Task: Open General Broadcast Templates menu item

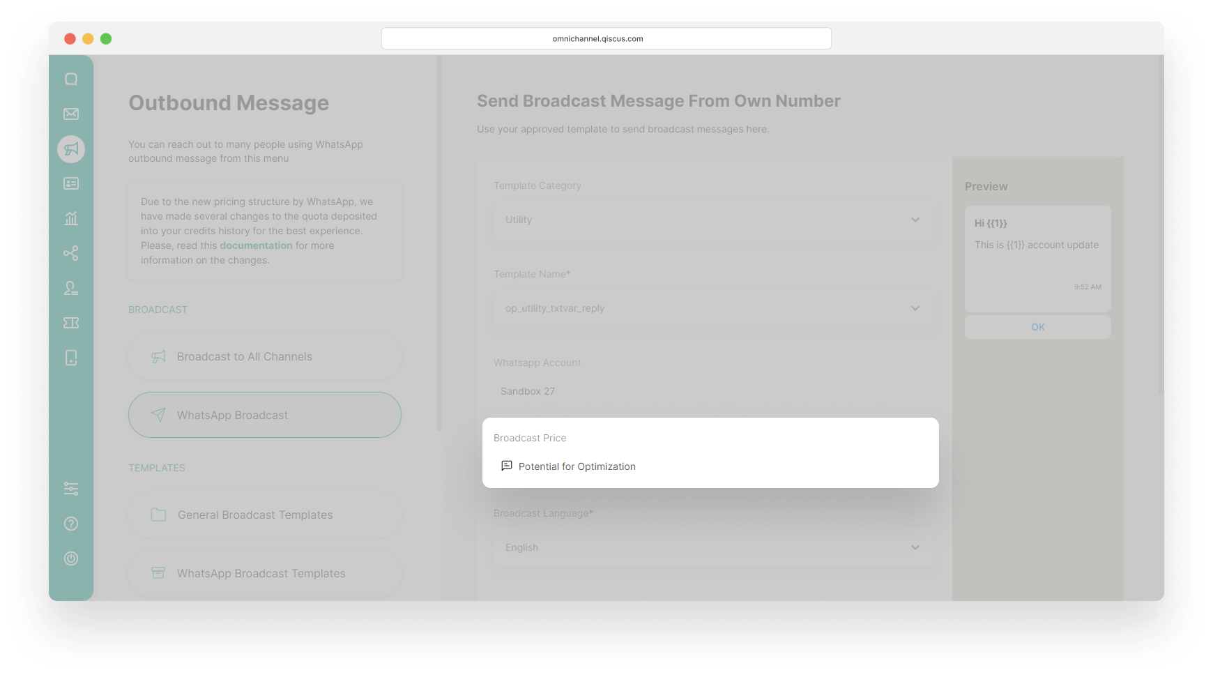Action: (x=265, y=515)
